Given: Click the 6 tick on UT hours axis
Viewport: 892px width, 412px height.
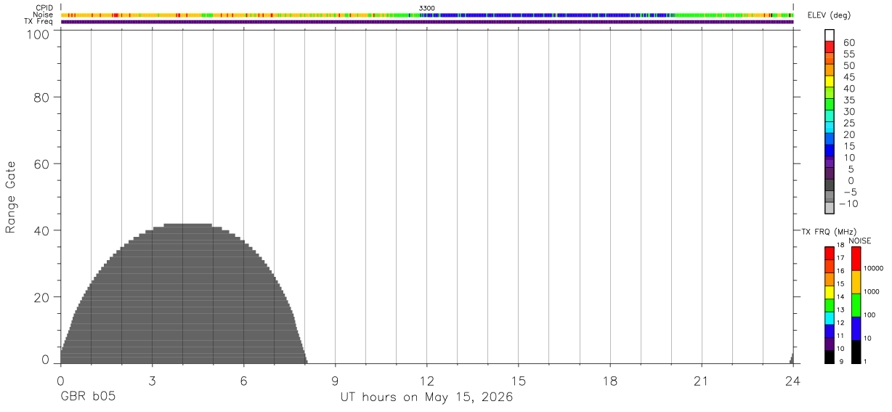Looking at the screenshot, I should tap(244, 381).
